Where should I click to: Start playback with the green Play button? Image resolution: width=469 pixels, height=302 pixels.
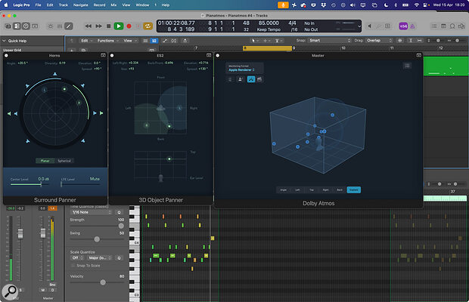coord(119,26)
